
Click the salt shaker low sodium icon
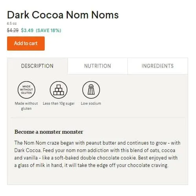coord(91,90)
